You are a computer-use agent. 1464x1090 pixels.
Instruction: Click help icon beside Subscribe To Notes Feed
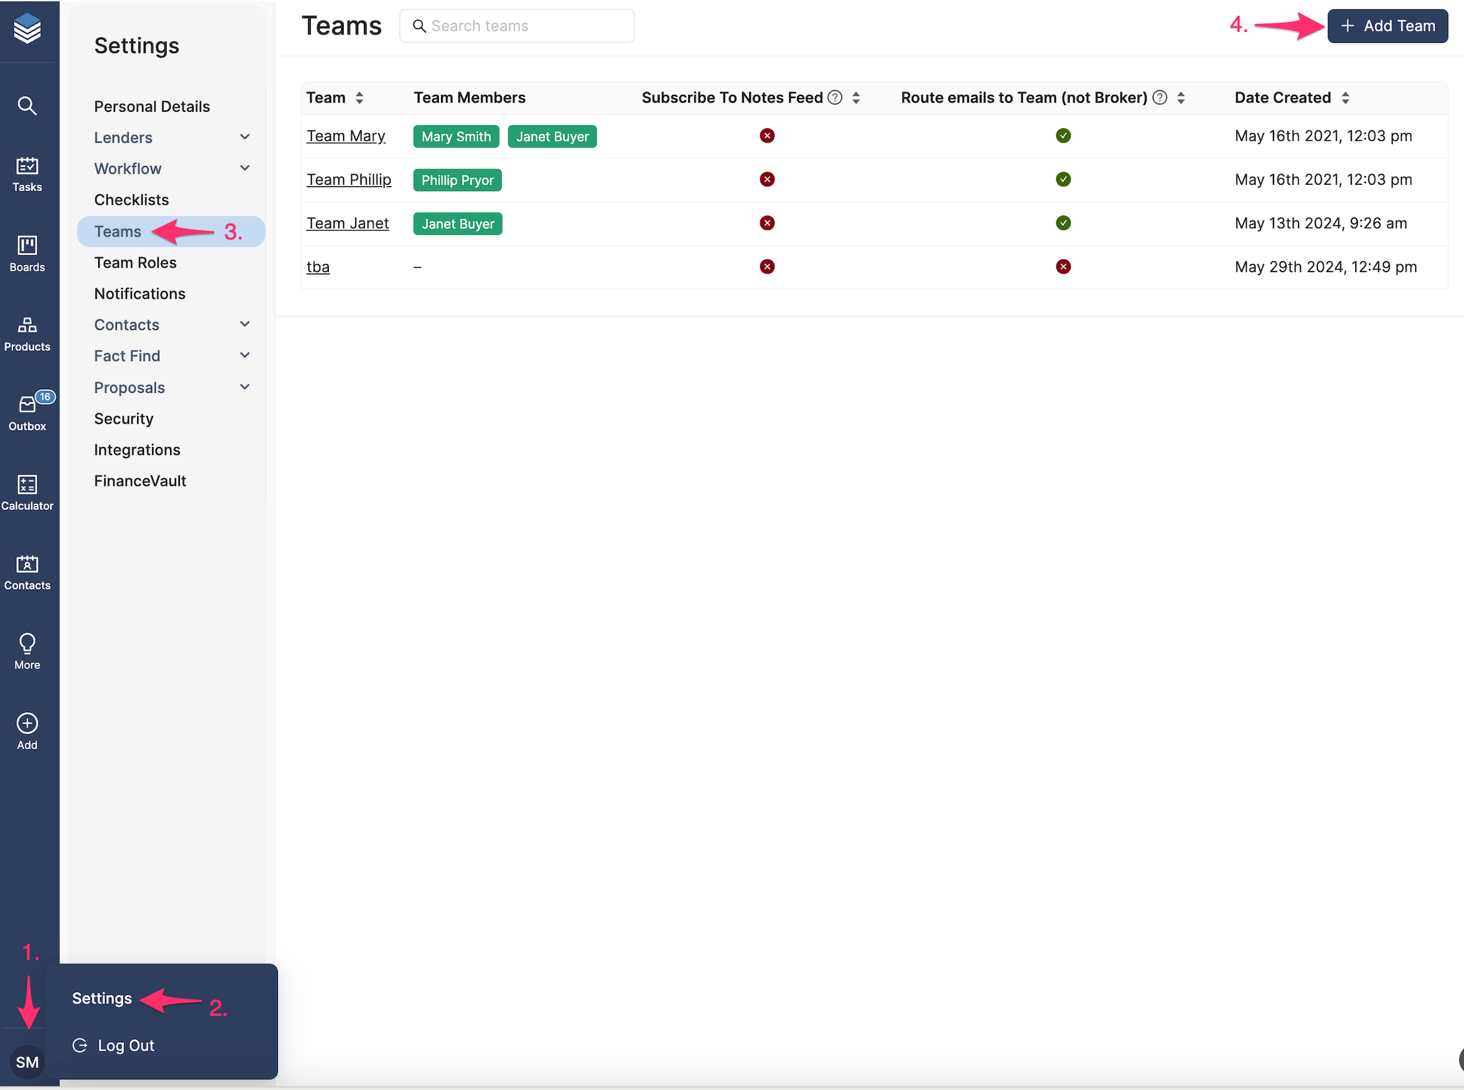click(835, 97)
